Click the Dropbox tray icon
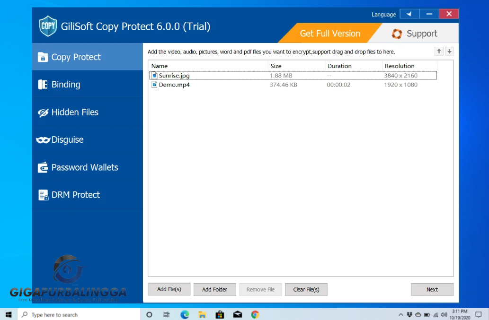 [x=409, y=315]
